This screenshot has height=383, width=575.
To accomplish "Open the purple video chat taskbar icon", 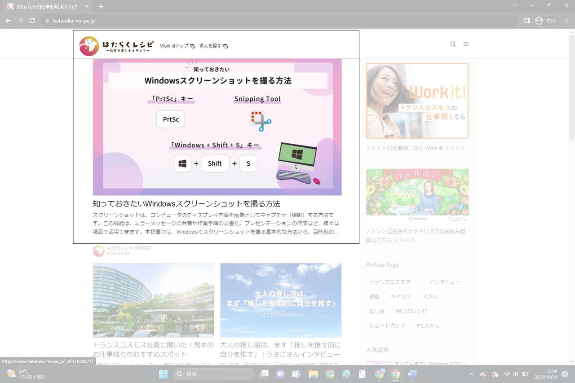I will pos(280,374).
